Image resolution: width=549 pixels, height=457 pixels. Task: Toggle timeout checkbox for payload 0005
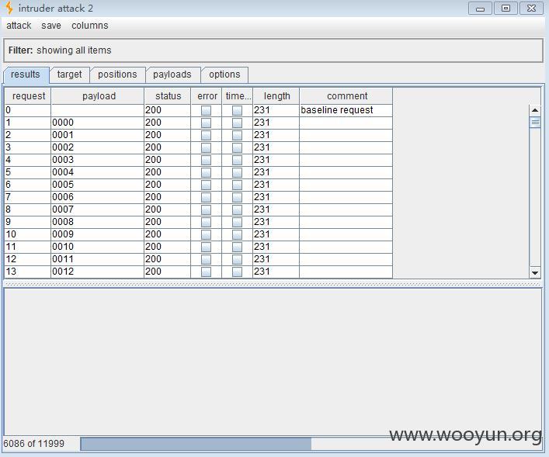237,185
